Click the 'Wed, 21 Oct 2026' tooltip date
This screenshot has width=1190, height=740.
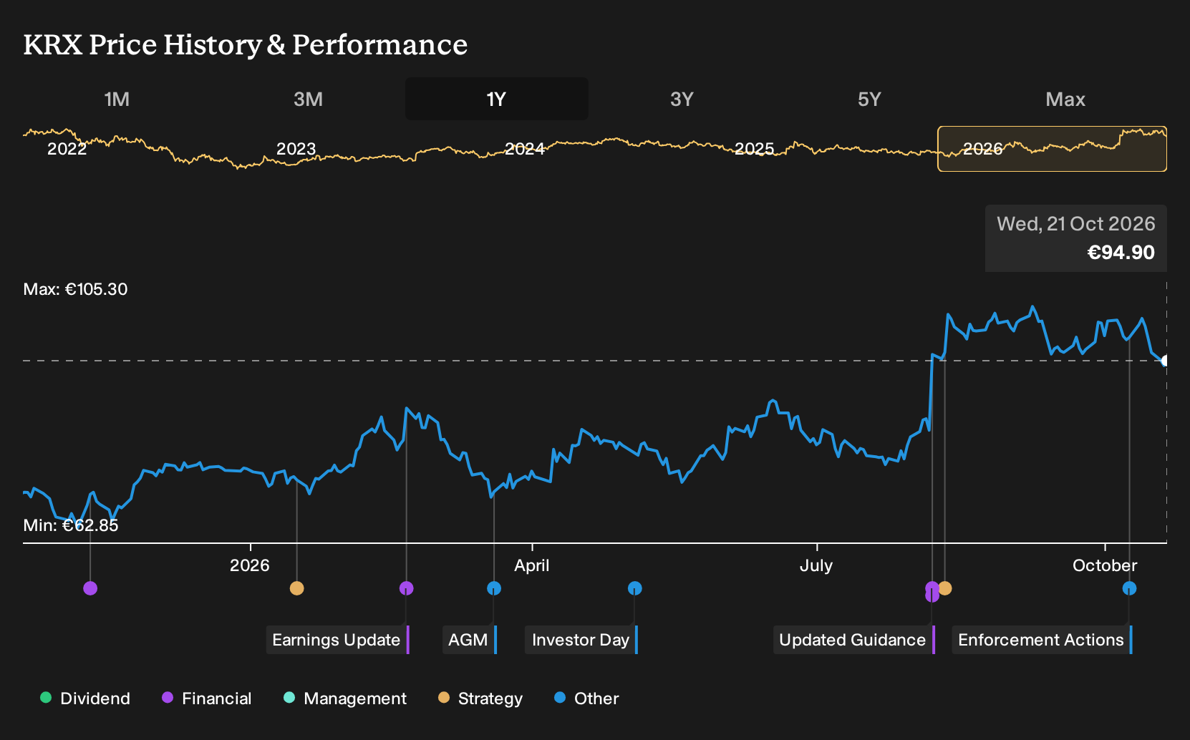click(x=1076, y=224)
